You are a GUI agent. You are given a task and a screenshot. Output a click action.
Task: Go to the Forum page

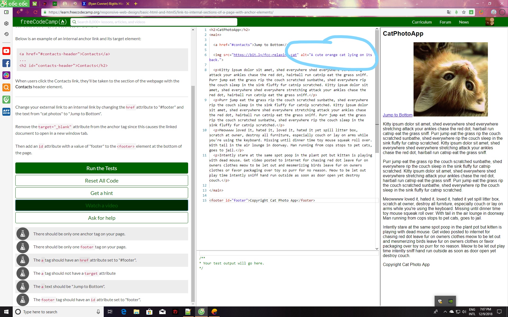click(x=445, y=22)
